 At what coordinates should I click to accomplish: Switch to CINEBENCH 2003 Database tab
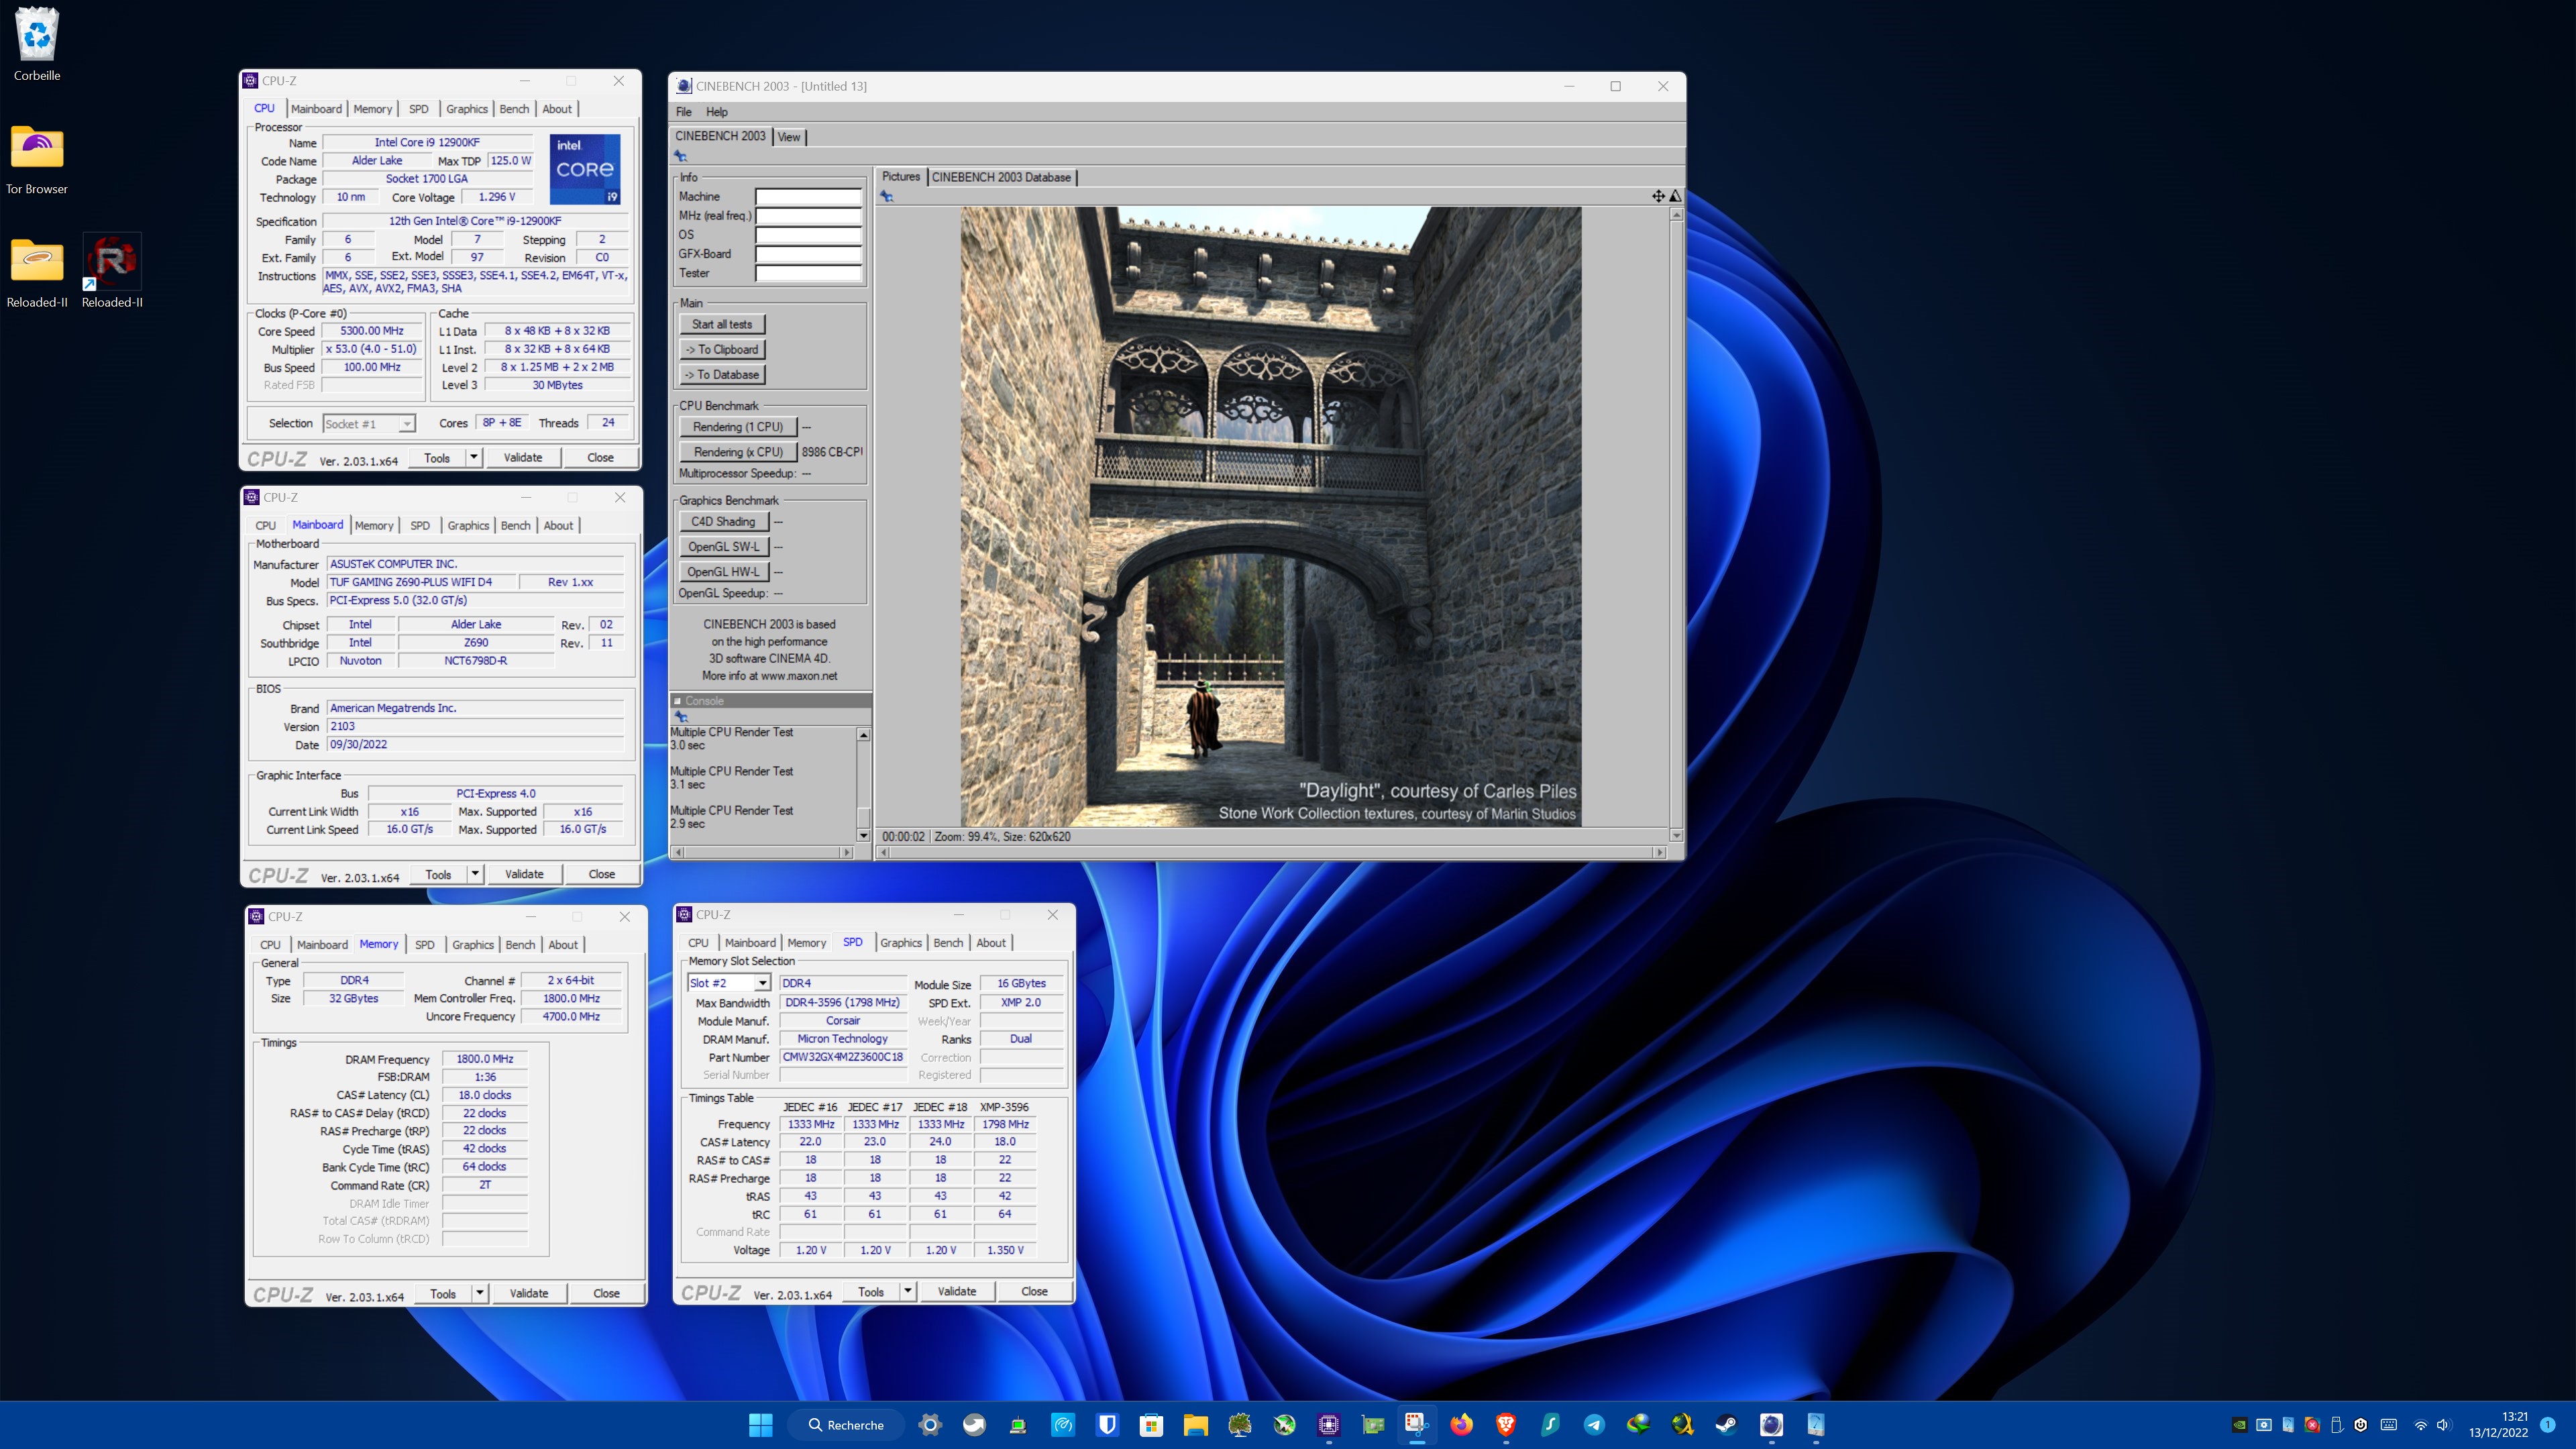pos(1001,177)
